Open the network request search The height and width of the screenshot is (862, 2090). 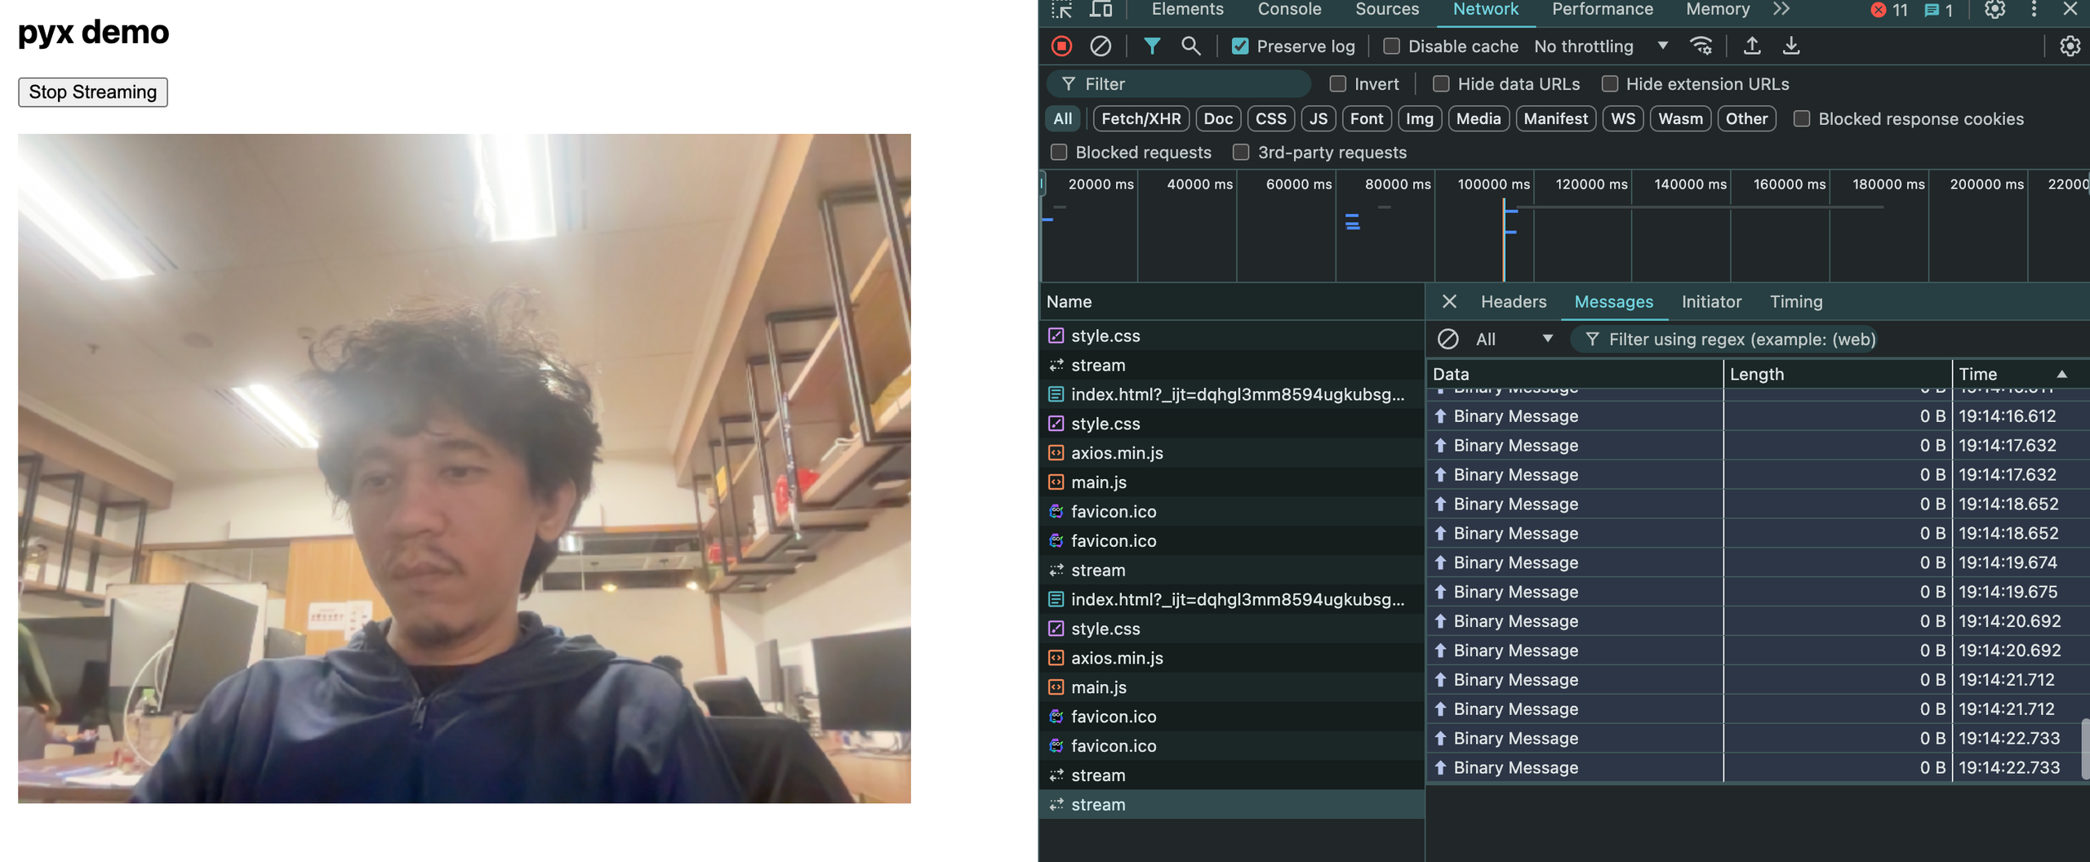tap(1191, 46)
